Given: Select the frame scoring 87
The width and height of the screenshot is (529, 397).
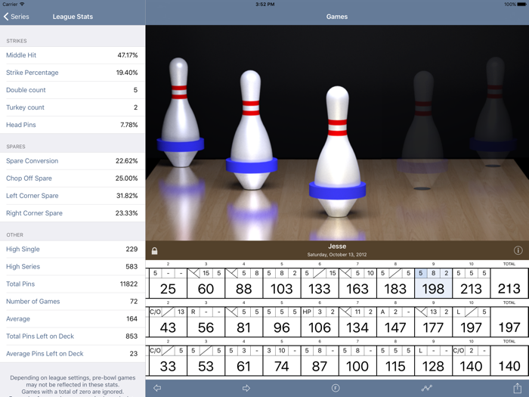Looking at the screenshot, I should [x=320, y=361].
